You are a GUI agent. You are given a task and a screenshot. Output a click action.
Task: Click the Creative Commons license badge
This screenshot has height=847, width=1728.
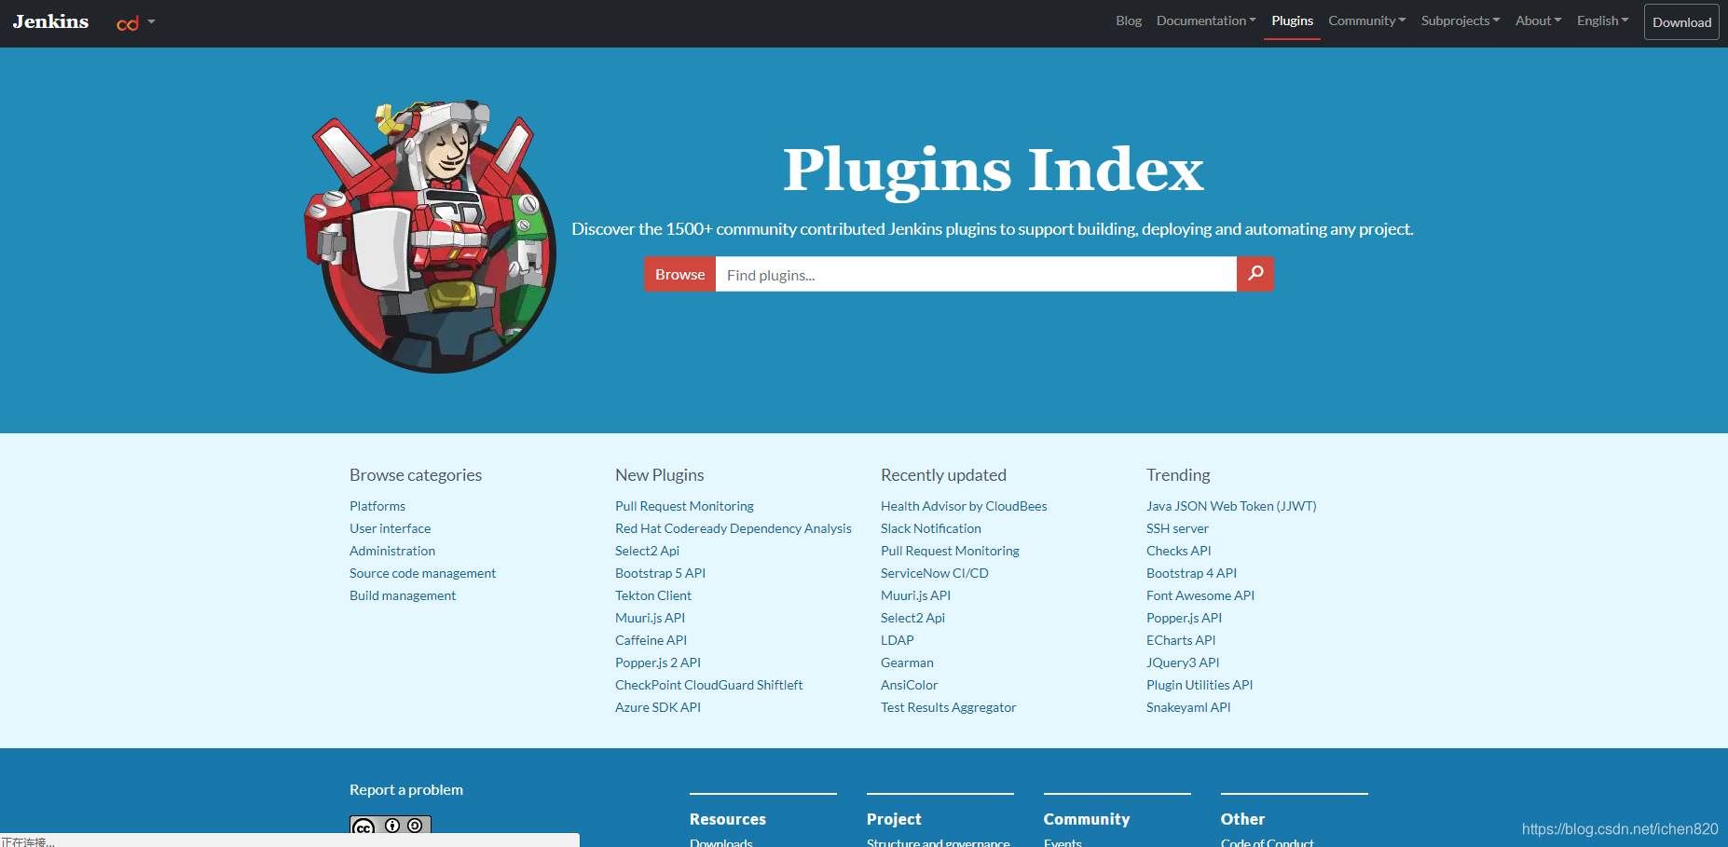point(391,827)
